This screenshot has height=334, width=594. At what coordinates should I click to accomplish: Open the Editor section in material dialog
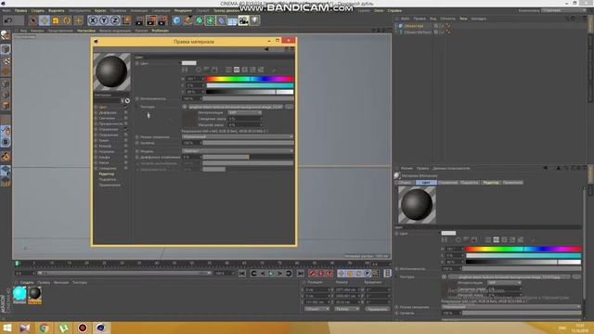[x=107, y=173]
